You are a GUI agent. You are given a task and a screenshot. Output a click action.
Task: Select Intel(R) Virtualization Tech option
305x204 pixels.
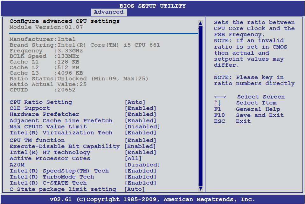pyautogui.click(x=61, y=133)
